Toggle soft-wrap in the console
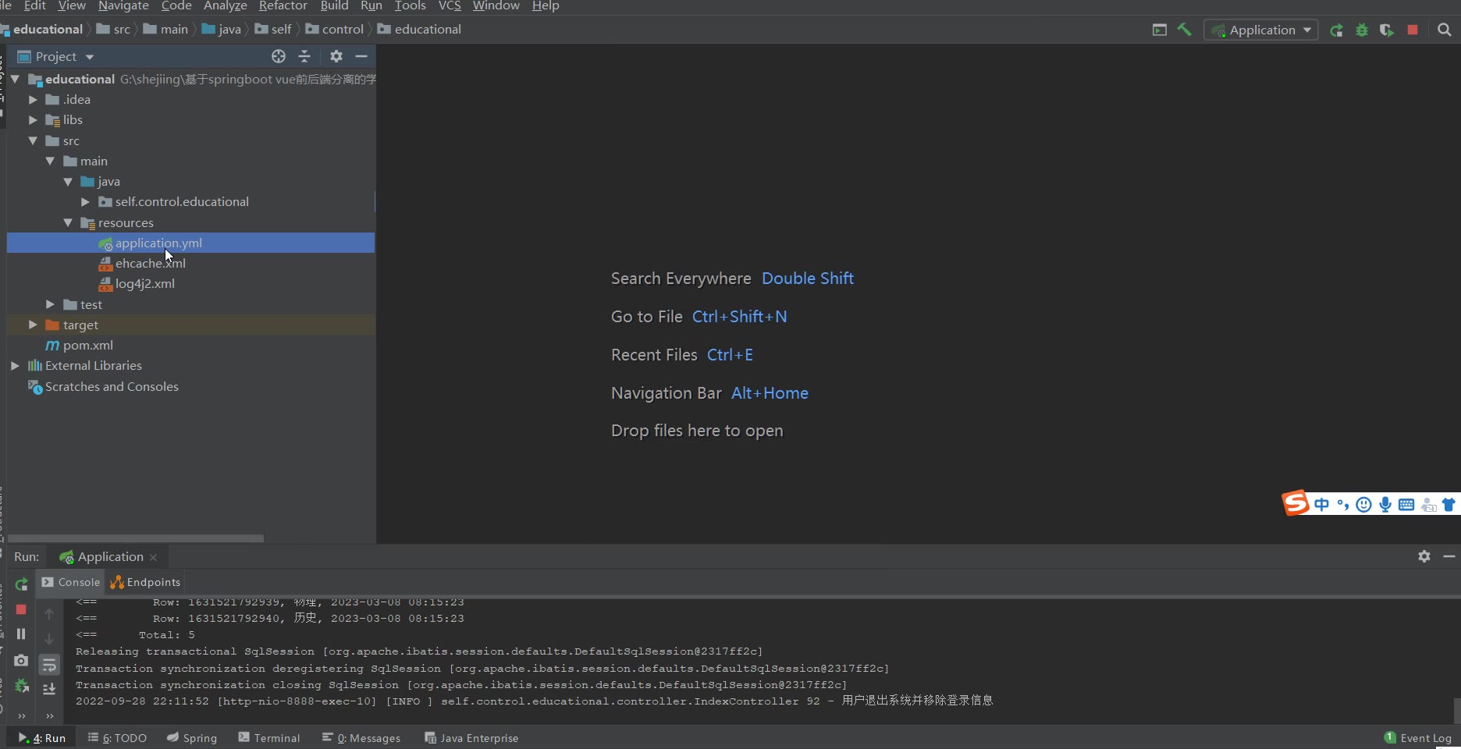The width and height of the screenshot is (1461, 749). (x=49, y=665)
